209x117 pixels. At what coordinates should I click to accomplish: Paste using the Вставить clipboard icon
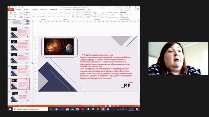tap(11, 14)
